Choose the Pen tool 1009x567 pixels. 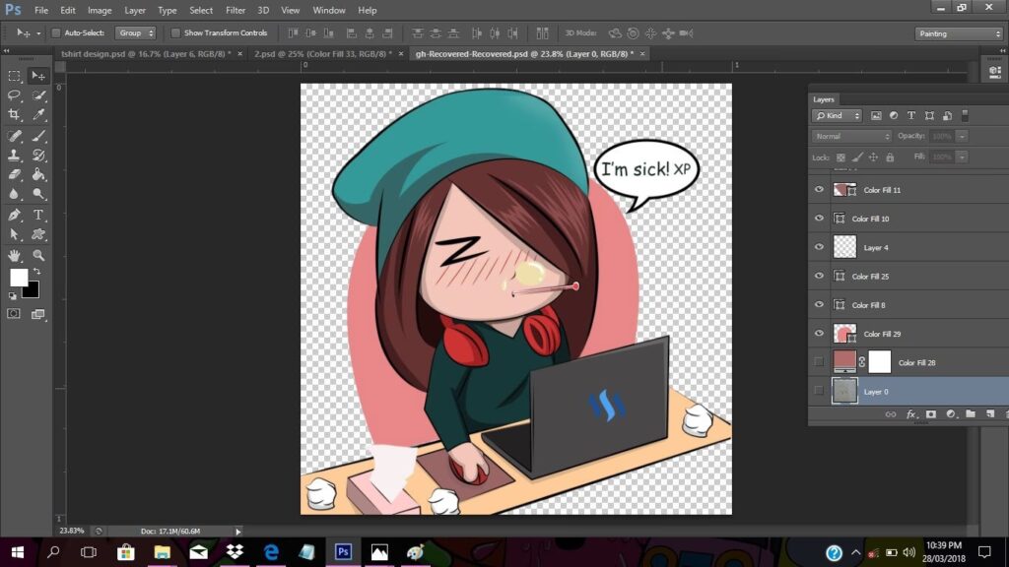coord(15,215)
